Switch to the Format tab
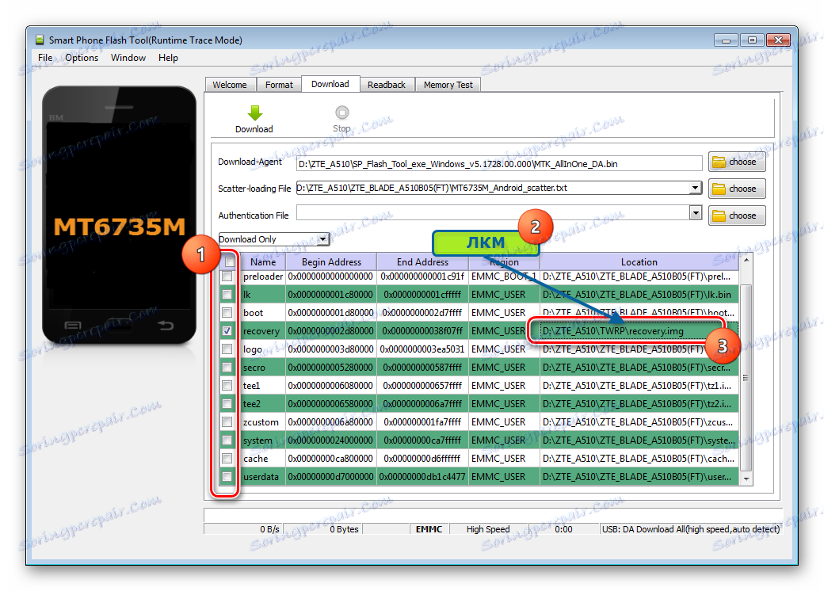Screen dimensions: 824x591 click(279, 83)
